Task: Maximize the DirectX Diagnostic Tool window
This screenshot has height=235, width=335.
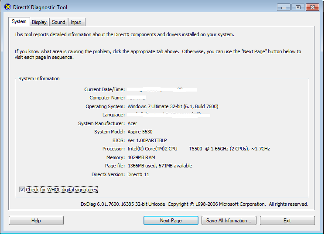Action: tap(298, 7)
